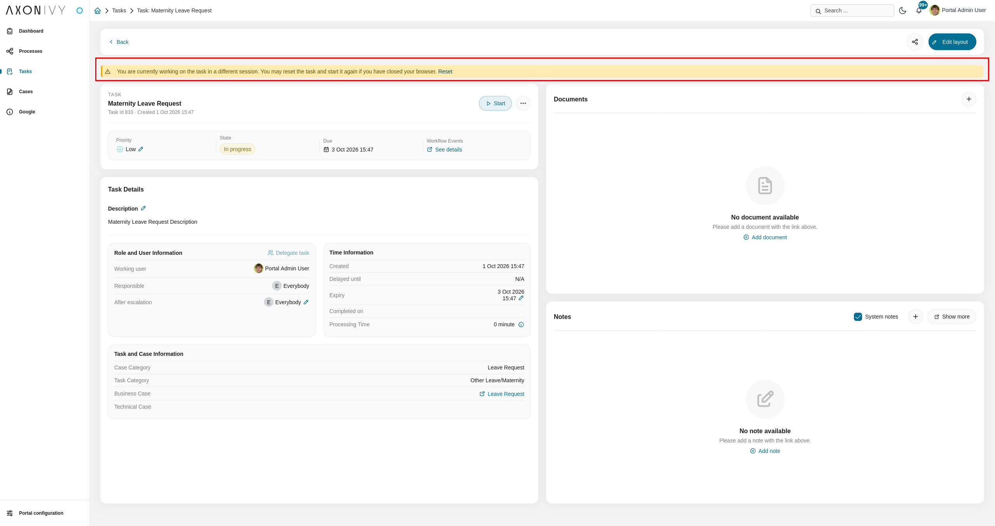
Task: Click the Delegate task link
Action: [288, 253]
